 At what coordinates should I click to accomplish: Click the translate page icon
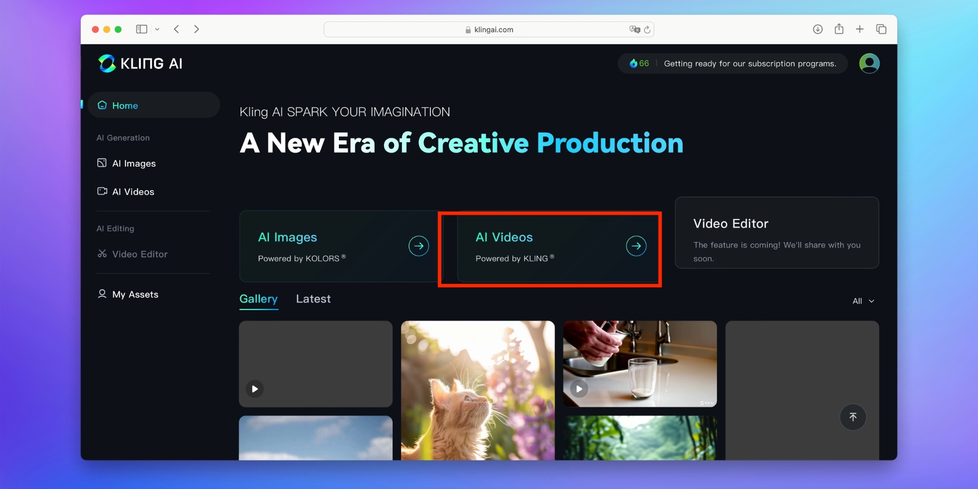634,29
